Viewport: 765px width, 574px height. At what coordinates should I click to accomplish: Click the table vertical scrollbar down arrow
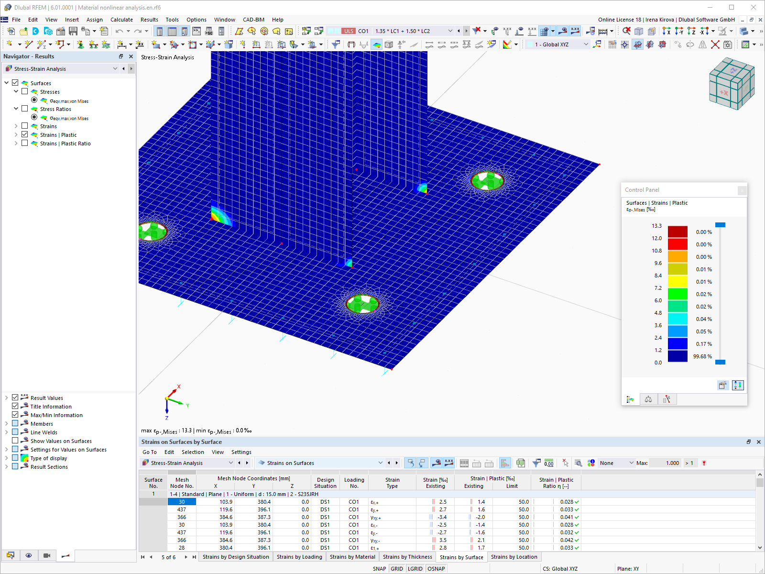760,548
